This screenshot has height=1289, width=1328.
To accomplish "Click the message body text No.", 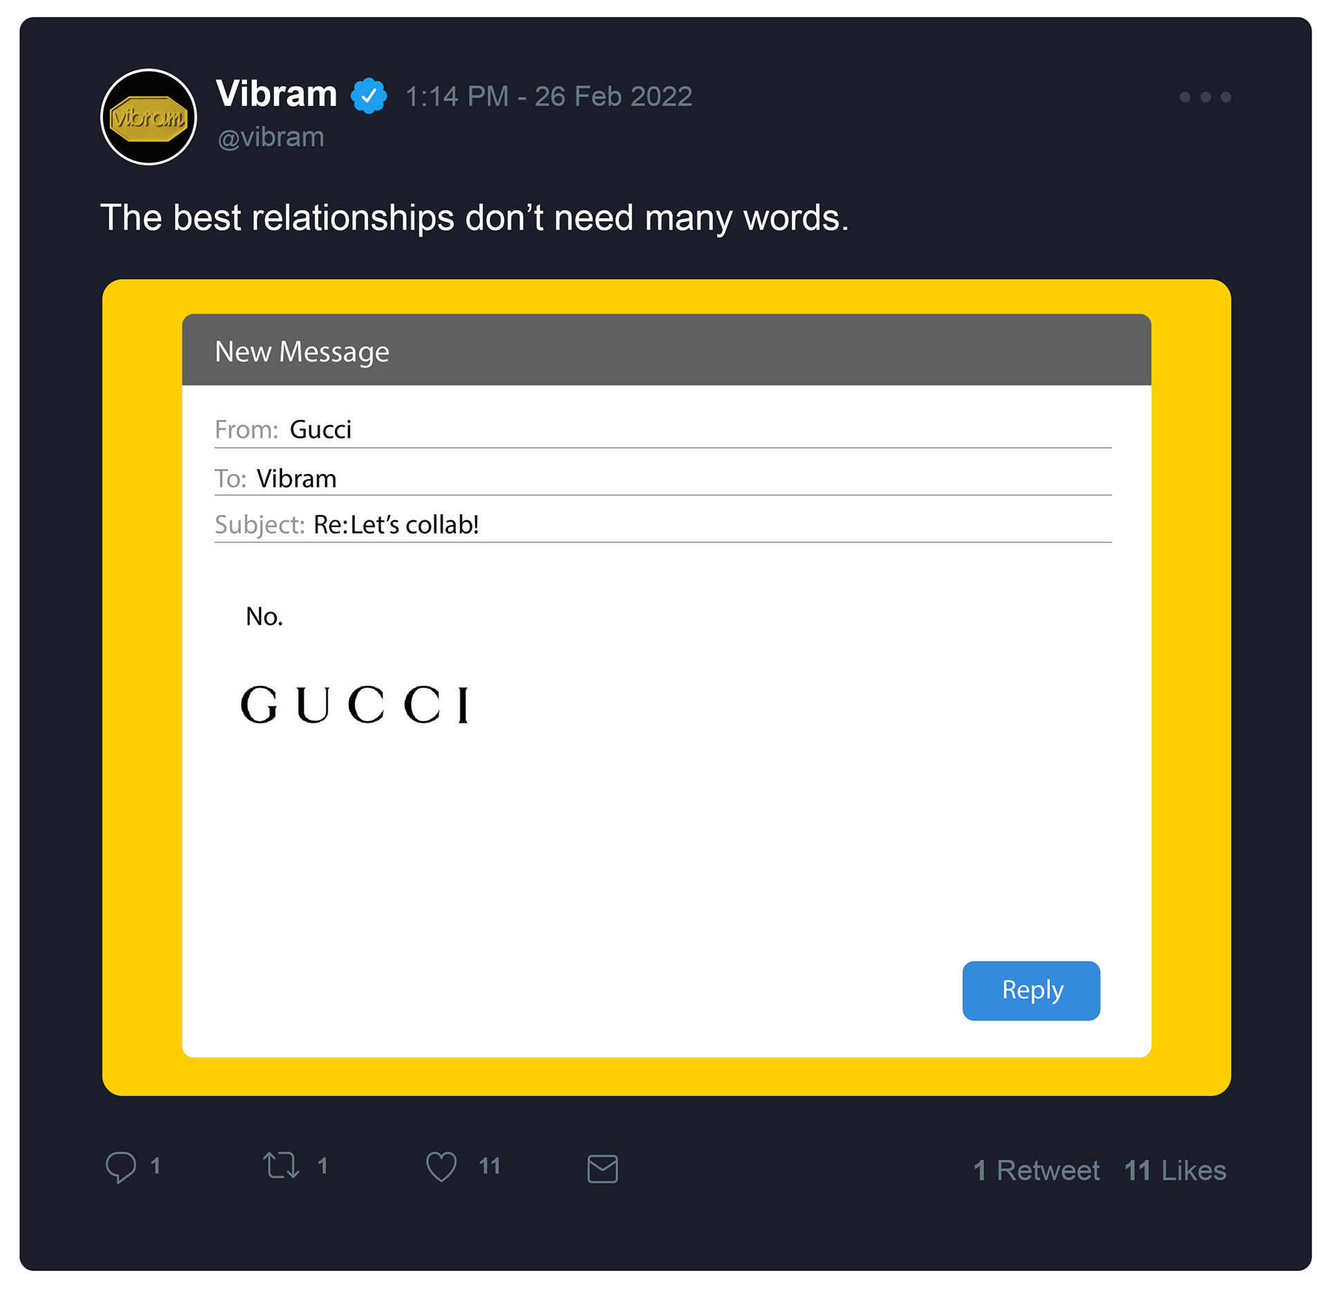I will click(x=264, y=616).
